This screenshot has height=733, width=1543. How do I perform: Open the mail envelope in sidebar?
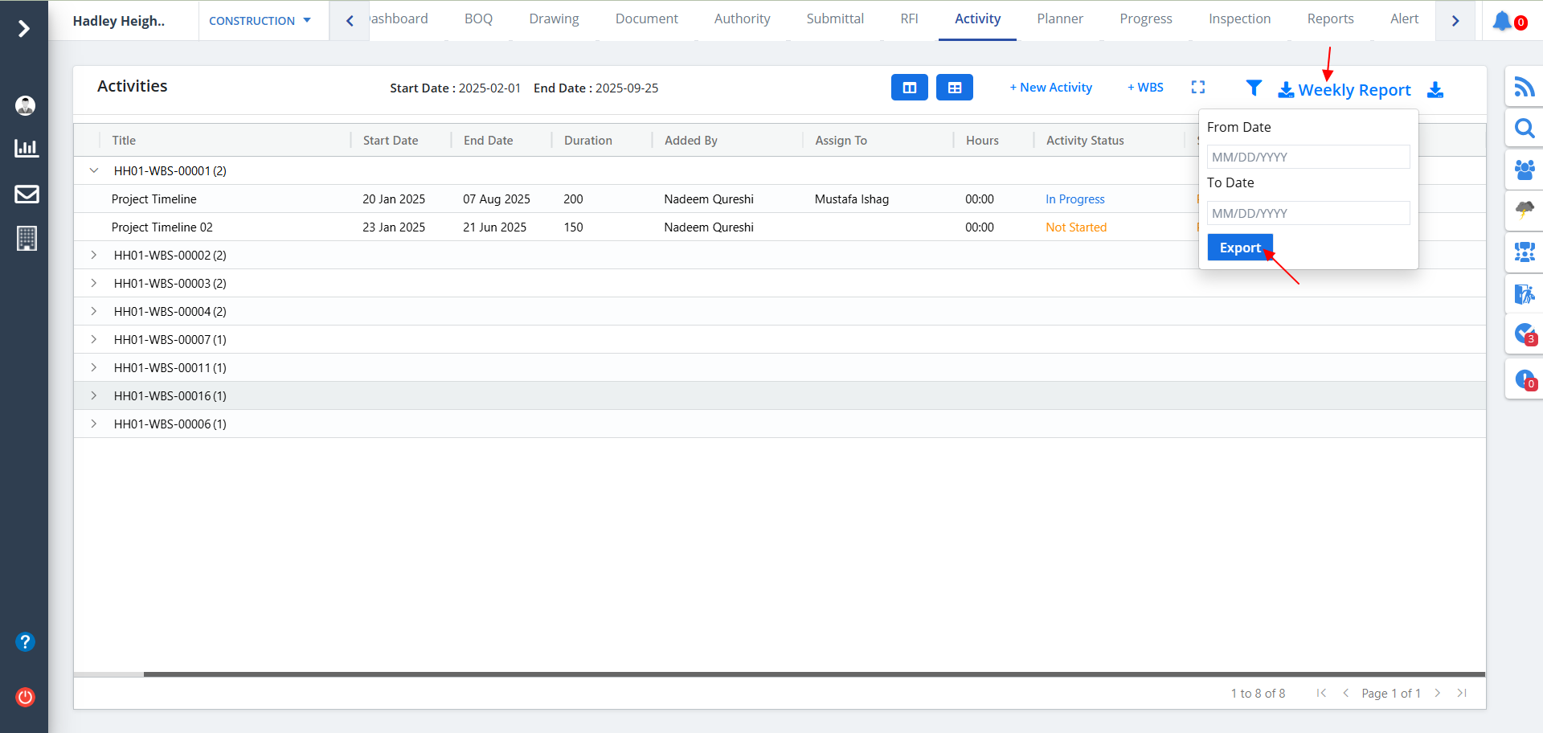[x=27, y=194]
